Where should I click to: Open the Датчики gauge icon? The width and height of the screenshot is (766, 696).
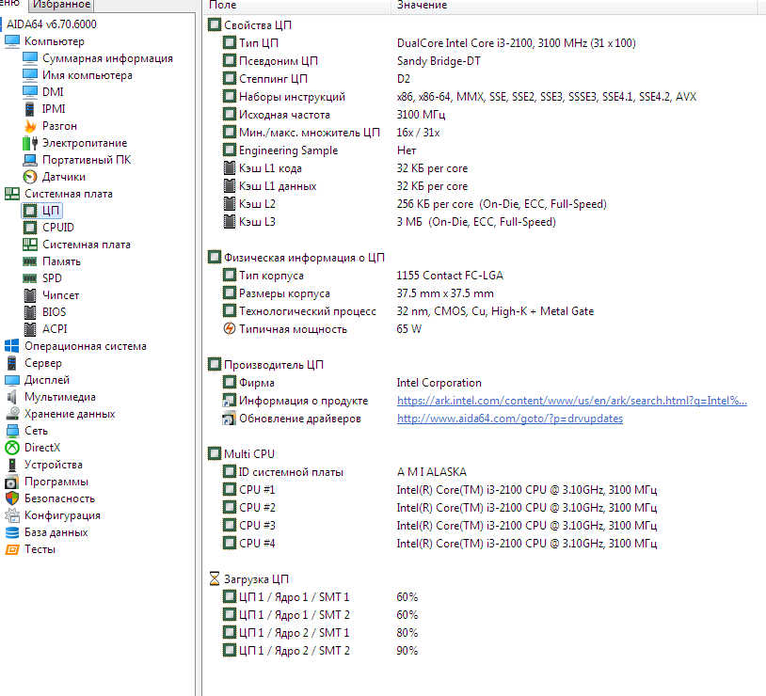pos(30,177)
